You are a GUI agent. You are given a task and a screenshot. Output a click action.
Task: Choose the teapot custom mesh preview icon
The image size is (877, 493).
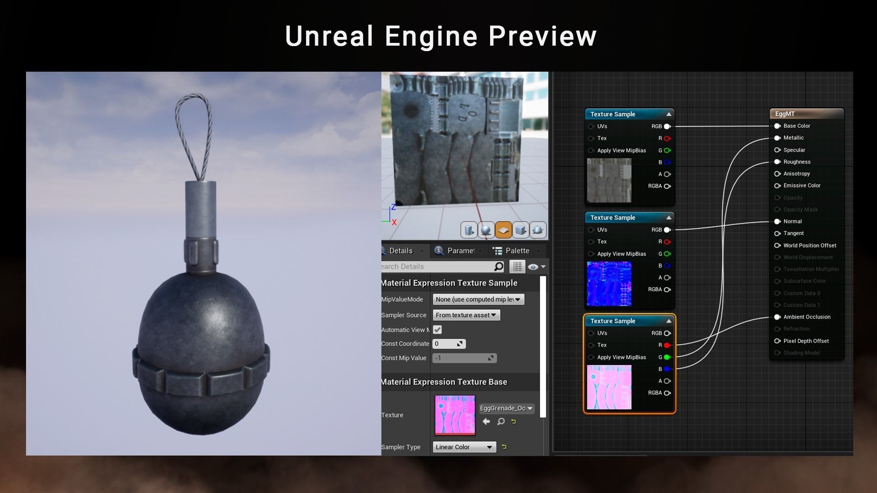[538, 230]
